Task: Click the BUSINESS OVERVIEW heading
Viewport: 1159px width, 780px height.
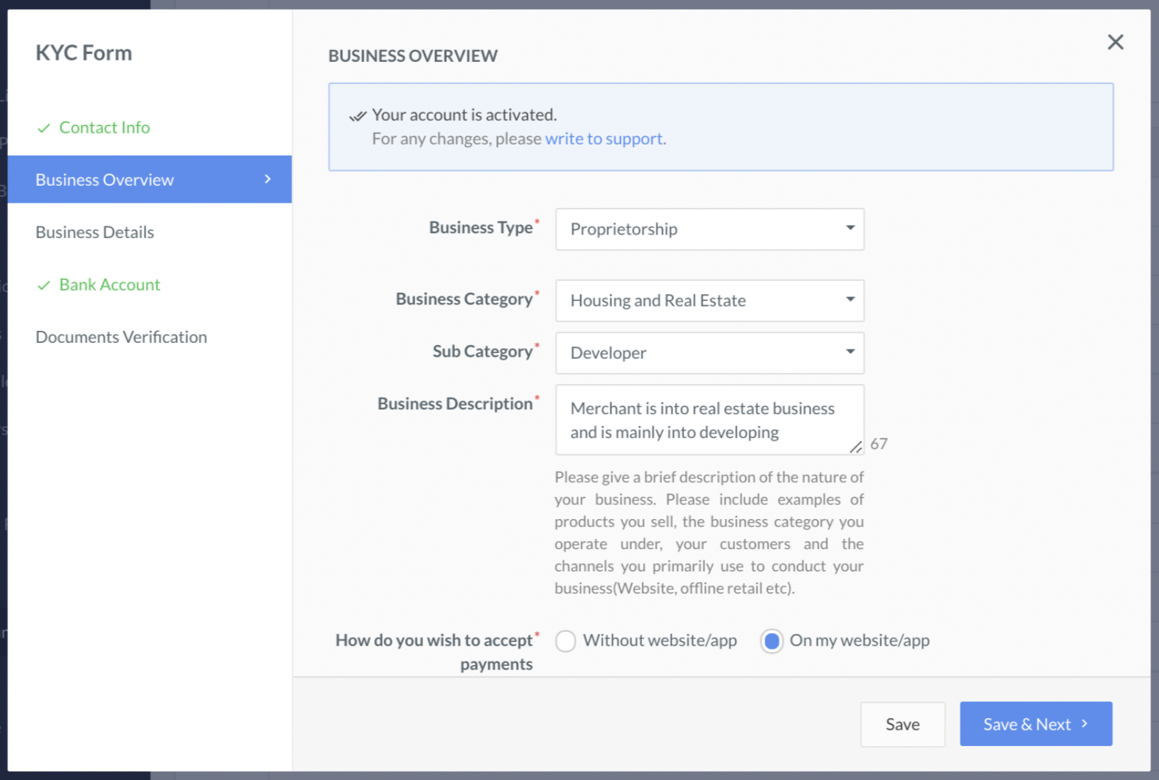Action: tap(413, 56)
